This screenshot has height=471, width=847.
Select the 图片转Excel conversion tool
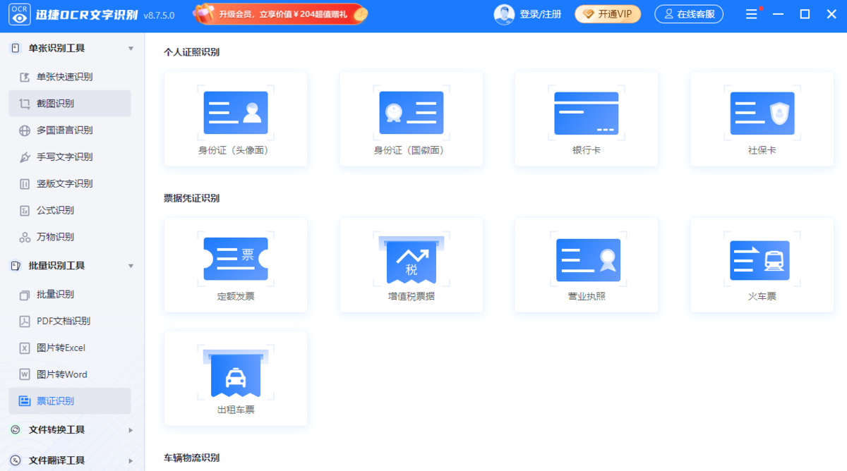pyautogui.click(x=68, y=347)
